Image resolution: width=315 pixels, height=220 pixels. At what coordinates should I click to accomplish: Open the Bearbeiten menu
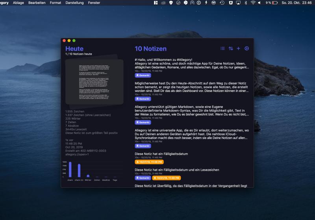pos(37,3)
